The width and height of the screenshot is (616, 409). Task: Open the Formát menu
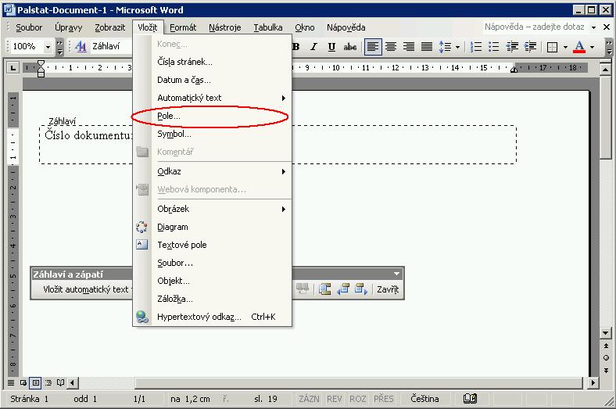183,27
